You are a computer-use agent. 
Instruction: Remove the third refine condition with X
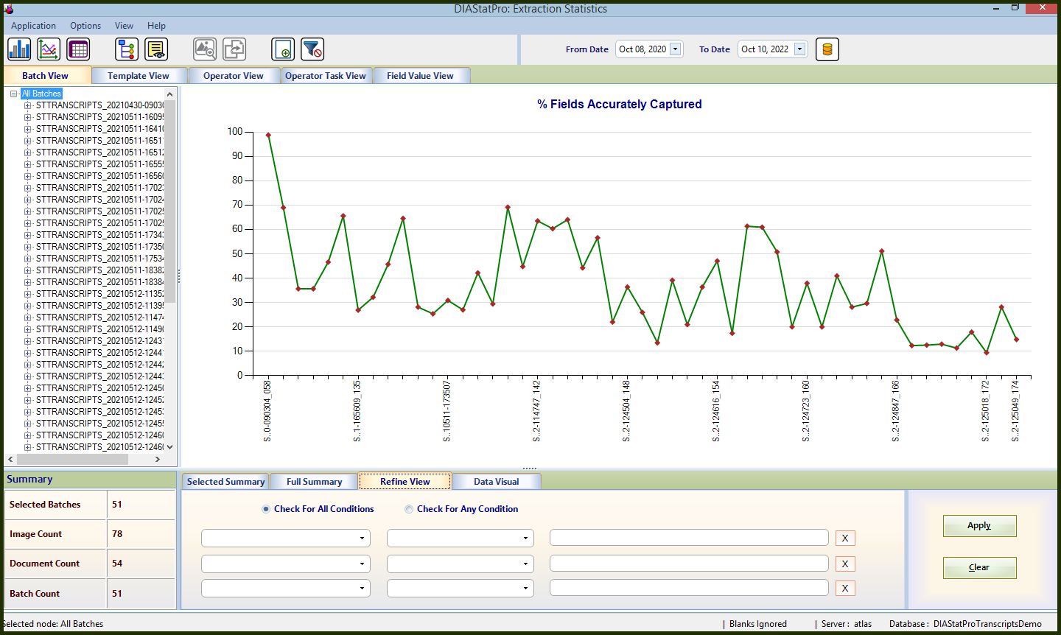coord(845,588)
